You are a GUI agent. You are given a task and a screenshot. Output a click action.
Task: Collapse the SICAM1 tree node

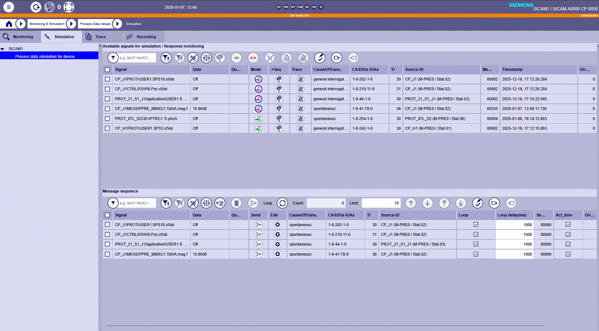3,49
